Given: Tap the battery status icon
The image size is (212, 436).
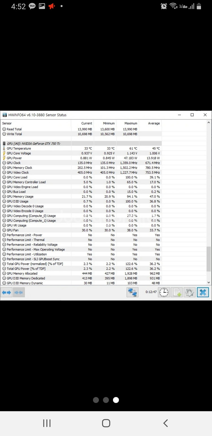Looking at the screenshot, I should click(x=199, y=6).
